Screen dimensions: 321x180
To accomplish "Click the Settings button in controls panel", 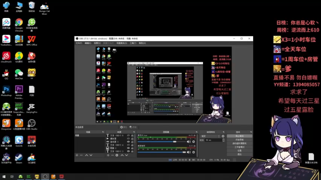I will click(x=240, y=151).
